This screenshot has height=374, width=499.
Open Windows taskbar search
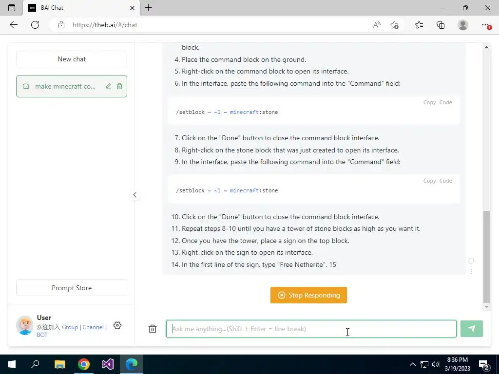35,364
